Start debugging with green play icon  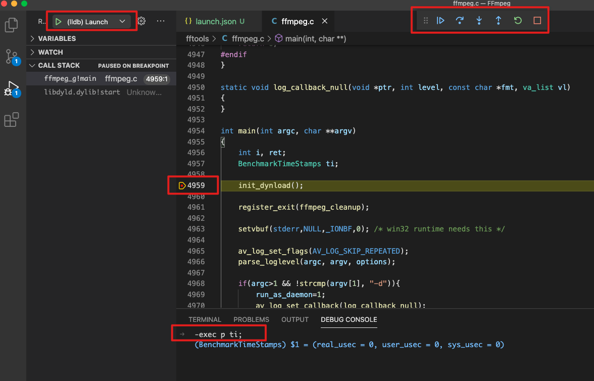tap(59, 22)
